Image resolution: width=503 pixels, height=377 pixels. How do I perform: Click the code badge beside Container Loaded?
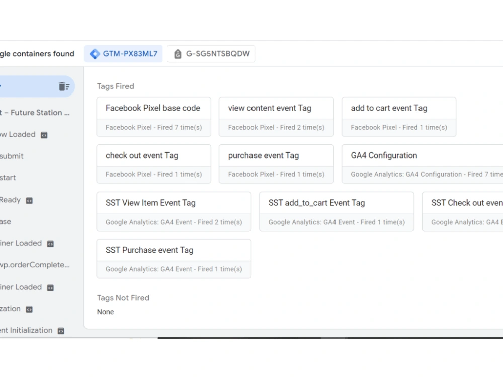(x=50, y=243)
